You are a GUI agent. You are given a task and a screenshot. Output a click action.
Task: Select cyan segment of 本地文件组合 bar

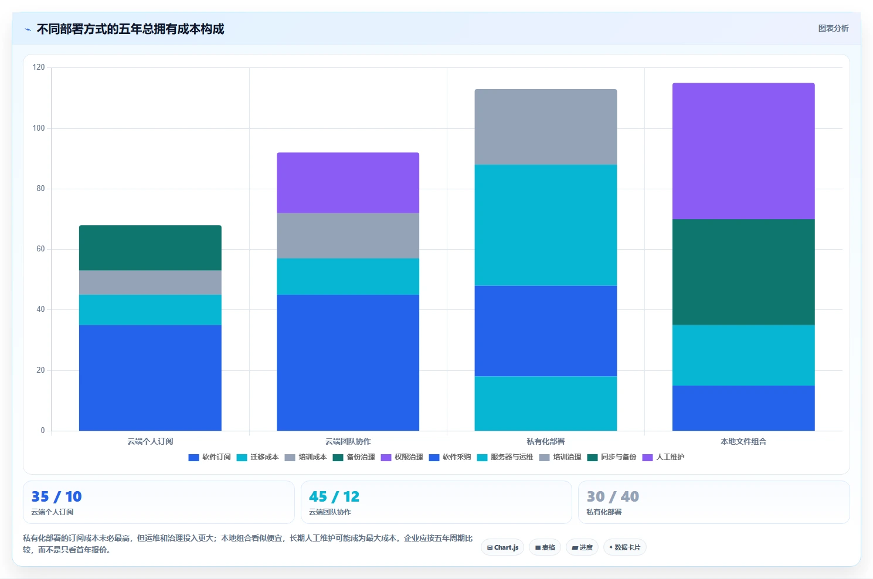coord(743,355)
